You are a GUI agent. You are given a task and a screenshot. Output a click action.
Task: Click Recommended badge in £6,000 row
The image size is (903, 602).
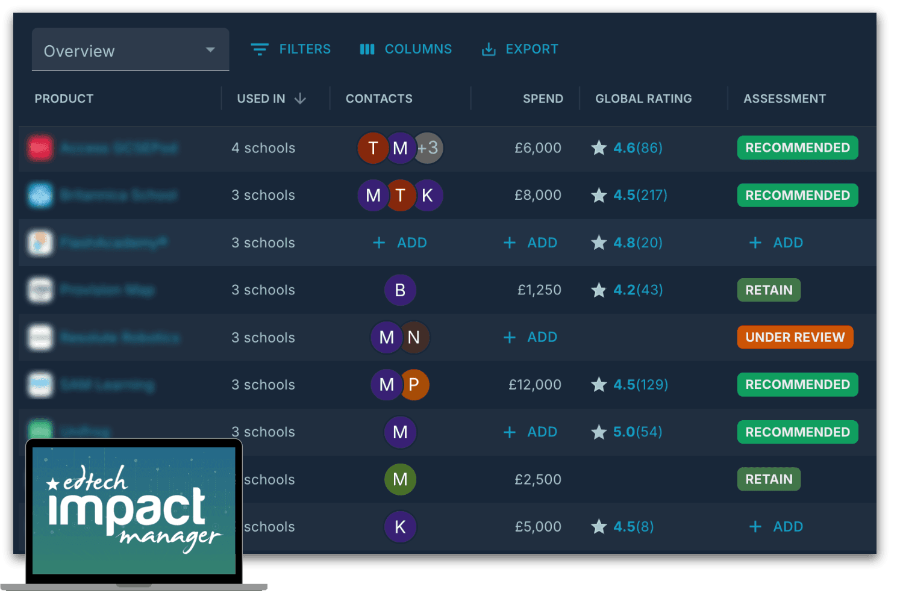coord(798,148)
